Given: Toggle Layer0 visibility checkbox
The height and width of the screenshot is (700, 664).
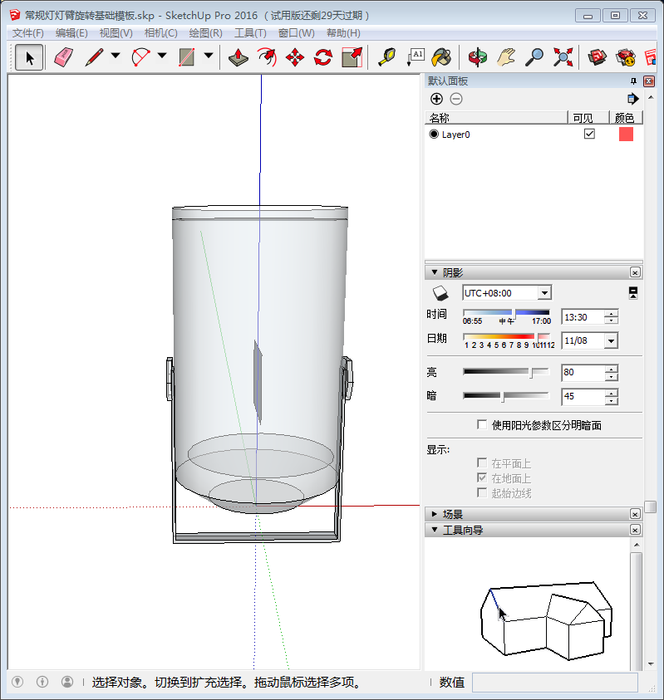Looking at the screenshot, I should 589,134.
